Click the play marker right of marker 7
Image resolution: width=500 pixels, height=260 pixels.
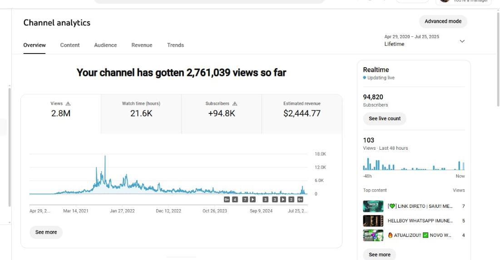point(253,199)
